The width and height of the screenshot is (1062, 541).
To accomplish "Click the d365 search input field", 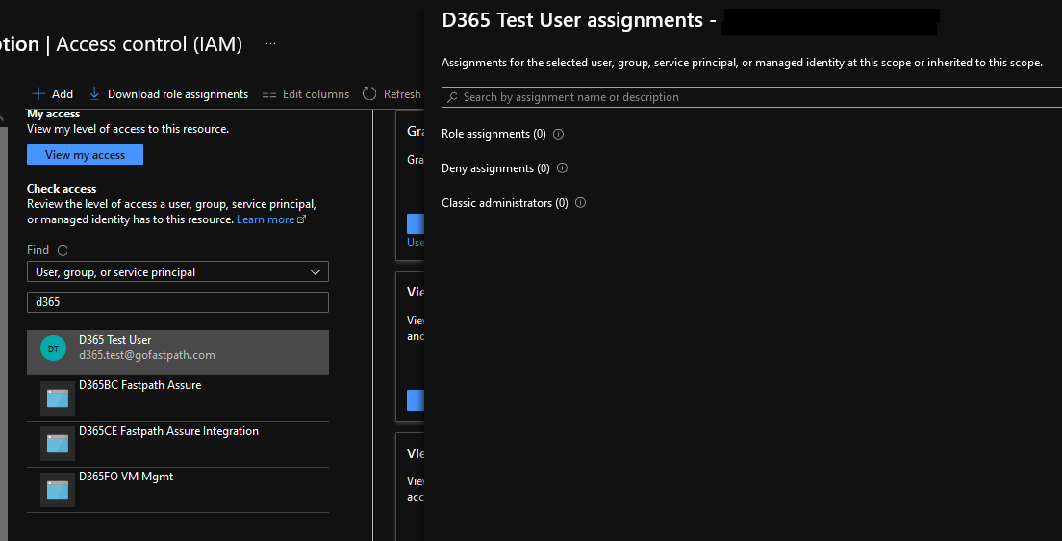I will click(177, 302).
